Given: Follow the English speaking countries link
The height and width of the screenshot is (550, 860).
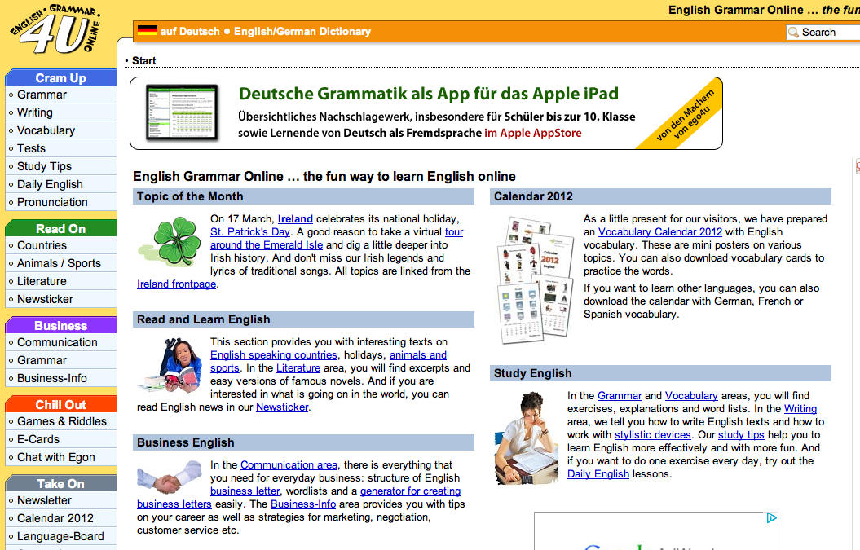Looking at the screenshot, I should click(274, 354).
